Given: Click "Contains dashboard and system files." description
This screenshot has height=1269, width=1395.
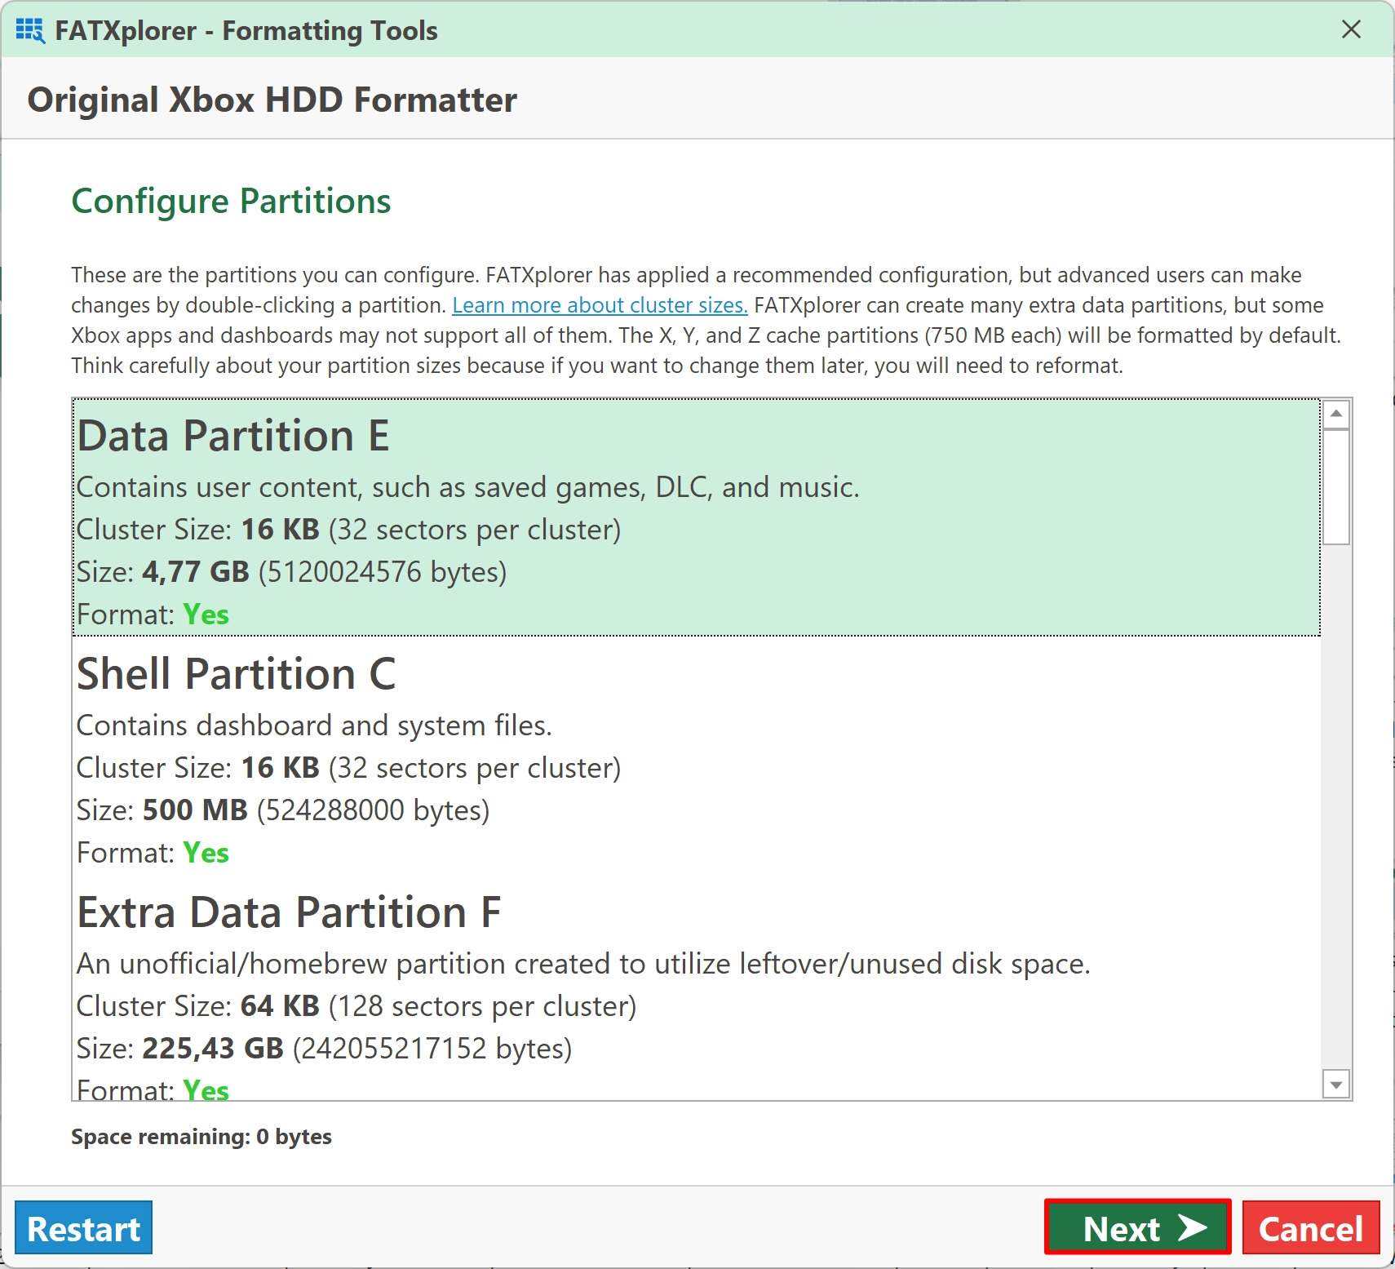Looking at the screenshot, I should (x=314, y=725).
